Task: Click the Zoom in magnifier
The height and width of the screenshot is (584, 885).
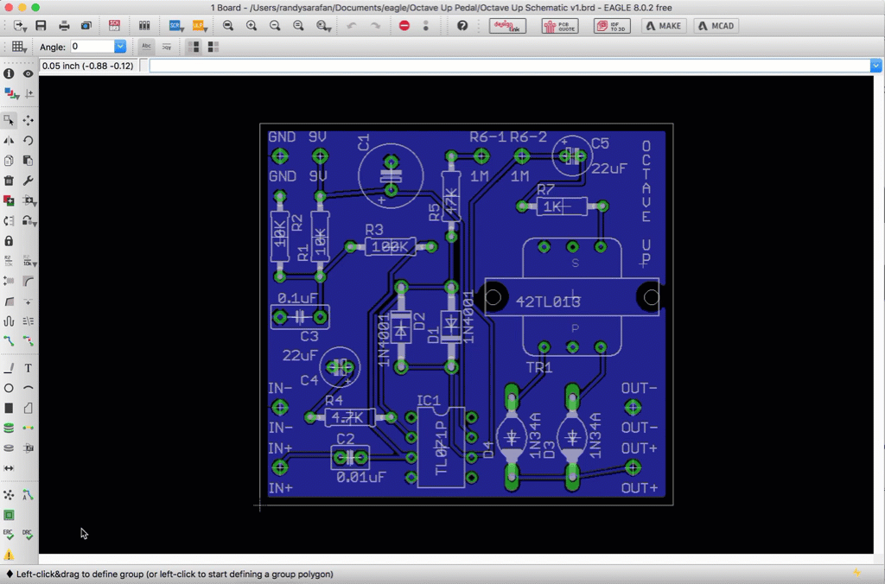Action: pyautogui.click(x=251, y=26)
